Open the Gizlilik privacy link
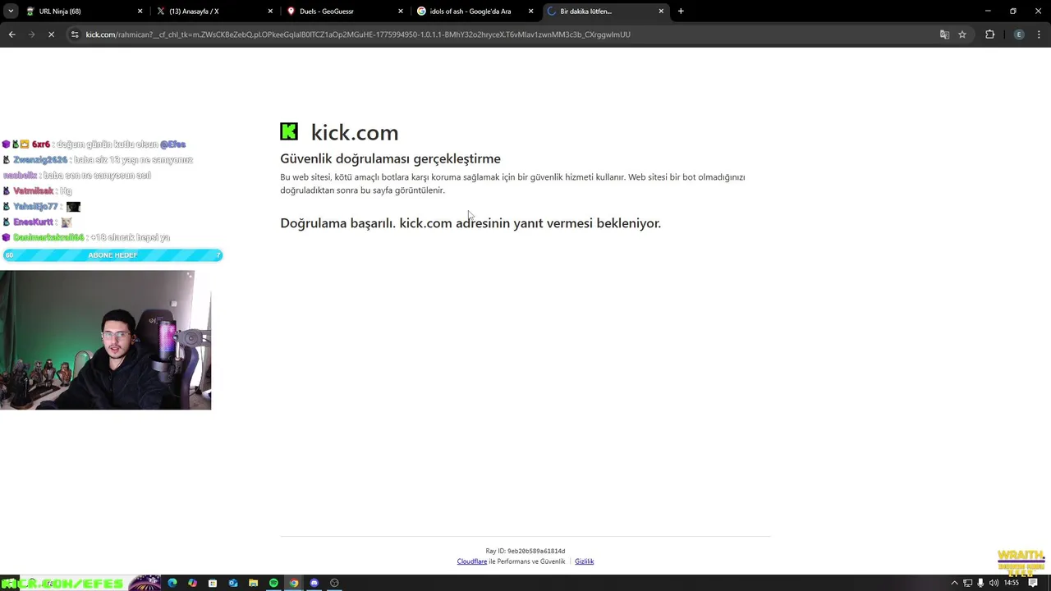 click(x=584, y=561)
